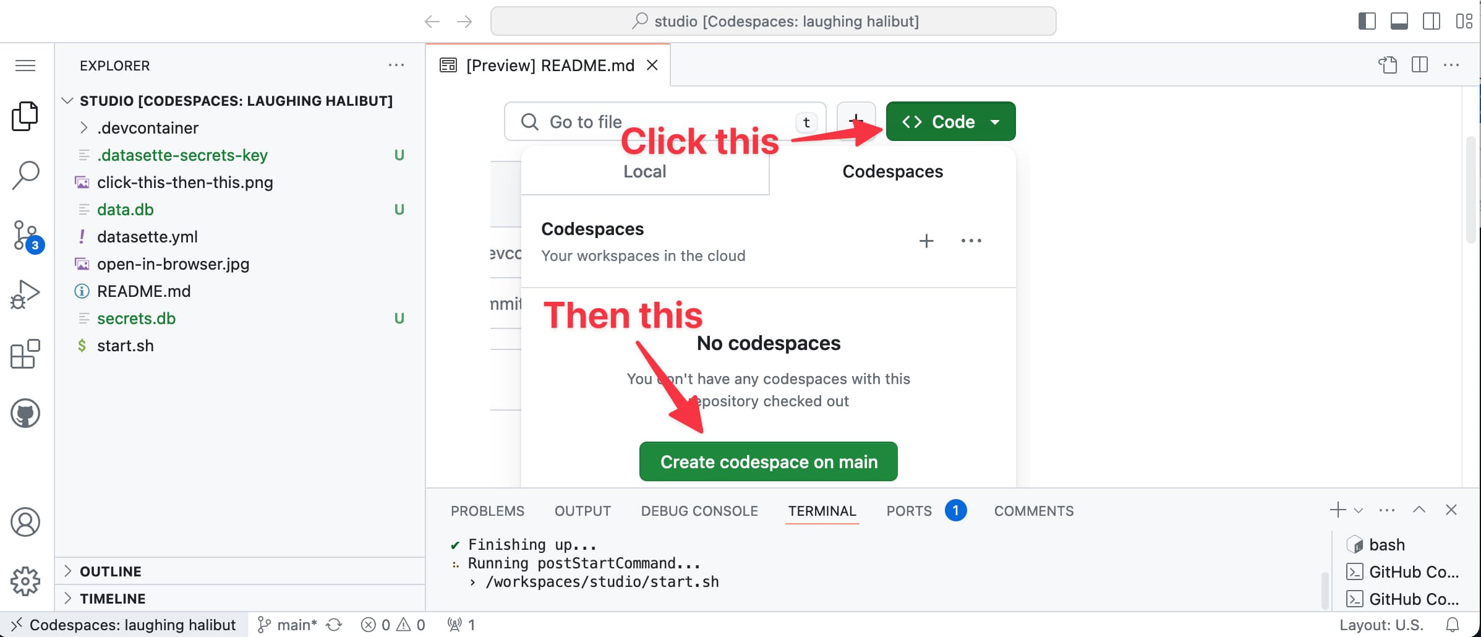This screenshot has width=1481, height=637.
Task: Open Explorer Views and More Actions ellipsis
Action: (x=396, y=65)
